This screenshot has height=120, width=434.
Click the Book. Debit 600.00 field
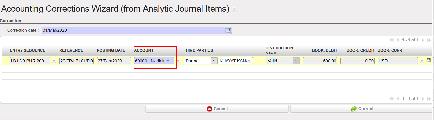(x=320, y=61)
